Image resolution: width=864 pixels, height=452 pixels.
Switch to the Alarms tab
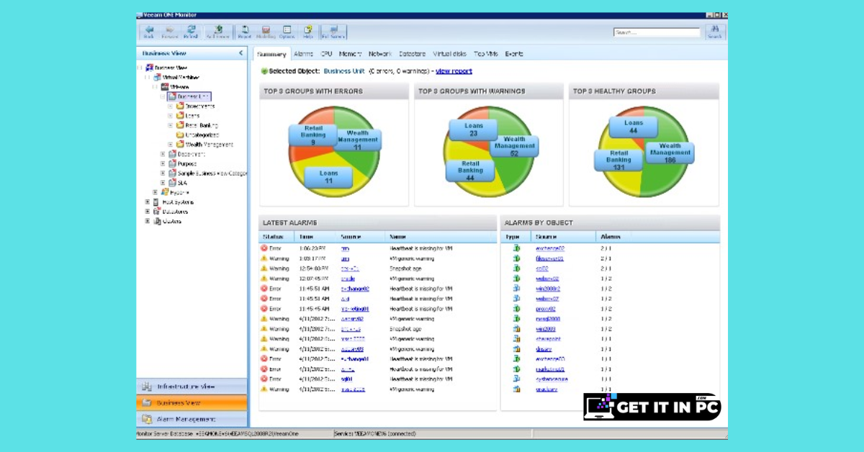tap(303, 54)
